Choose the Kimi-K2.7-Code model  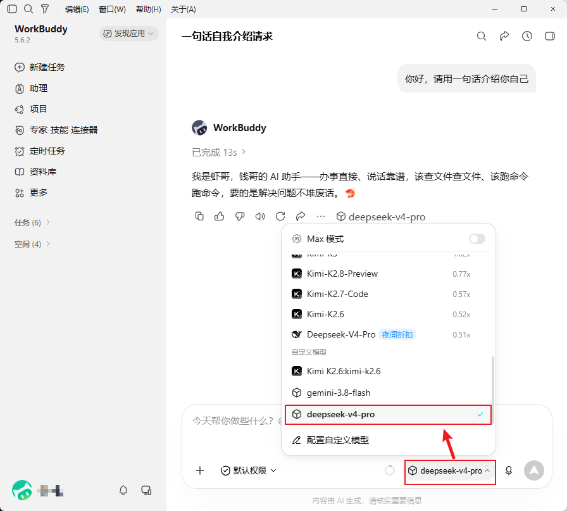[x=388, y=294]
